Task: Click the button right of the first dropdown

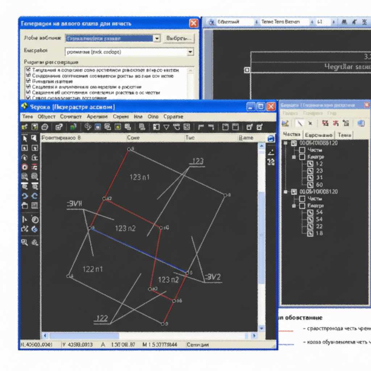Action: coord(178,38)
